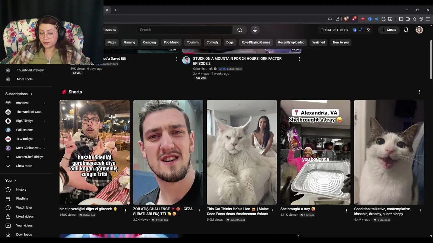
Task: Toggle the browser sidebar panel icon
Action: [x=401, y=19]
